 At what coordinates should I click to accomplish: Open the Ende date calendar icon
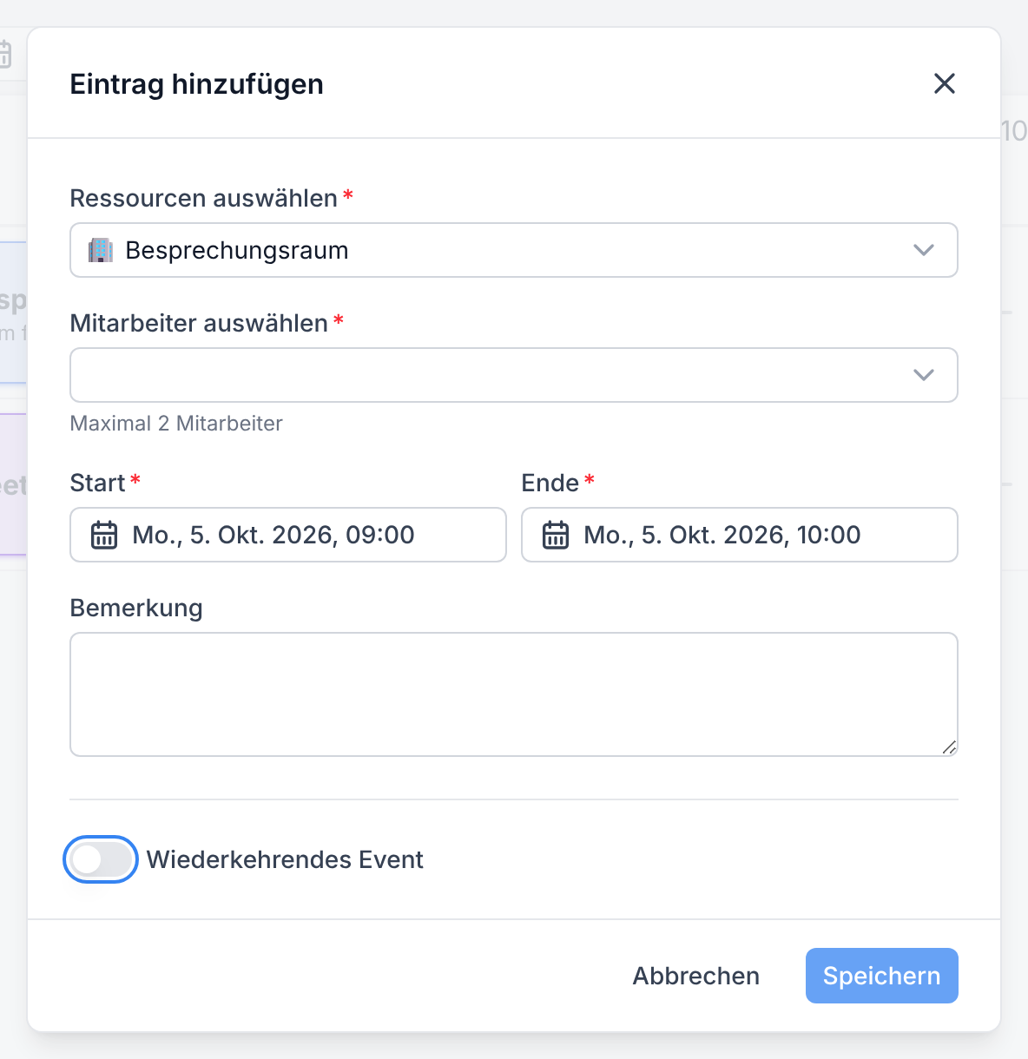pyautogui.click(x=556, y=535)
